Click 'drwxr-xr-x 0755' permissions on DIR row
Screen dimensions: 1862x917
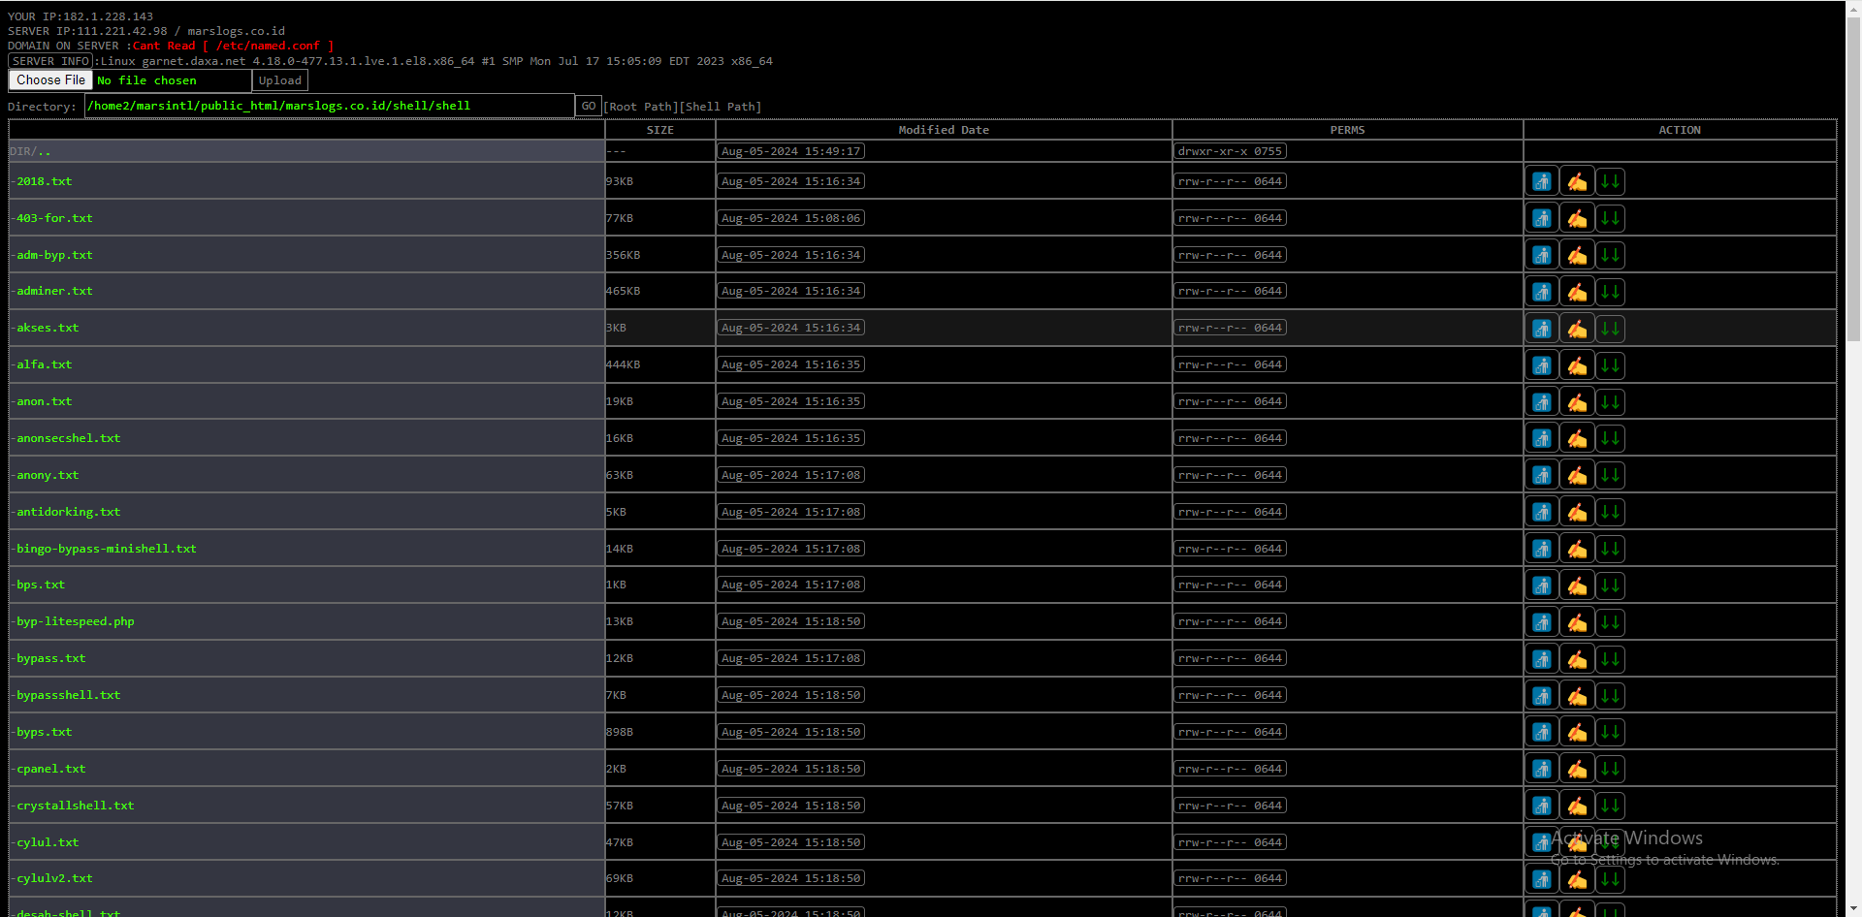tap(1230, 151)
